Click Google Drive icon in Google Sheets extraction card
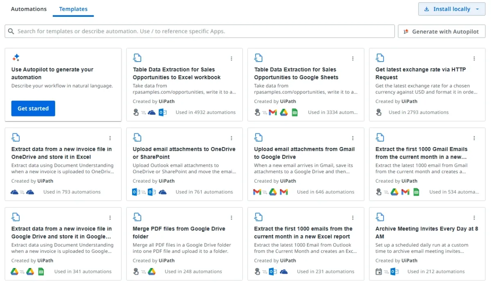 click(284, 112)
